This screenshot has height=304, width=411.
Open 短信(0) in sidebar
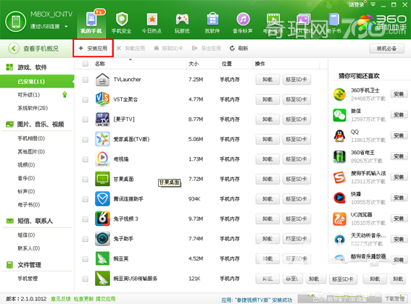(x=26, y=235)
